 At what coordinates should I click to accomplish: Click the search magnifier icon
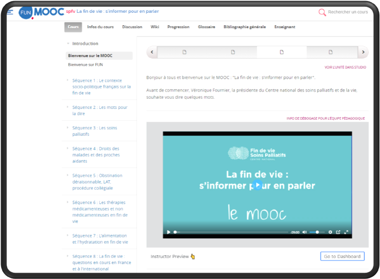pyautogui.click(x=322, y=12)
